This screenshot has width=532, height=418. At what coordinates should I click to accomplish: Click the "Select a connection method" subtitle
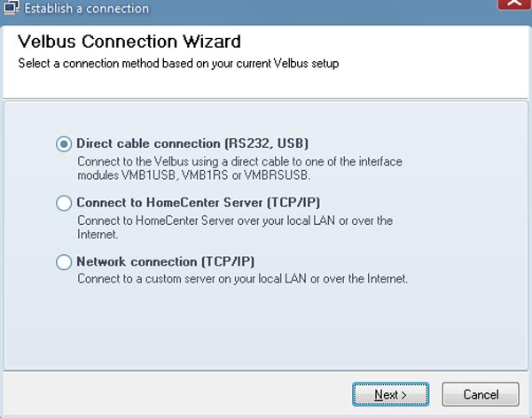[x=178, y=64]
